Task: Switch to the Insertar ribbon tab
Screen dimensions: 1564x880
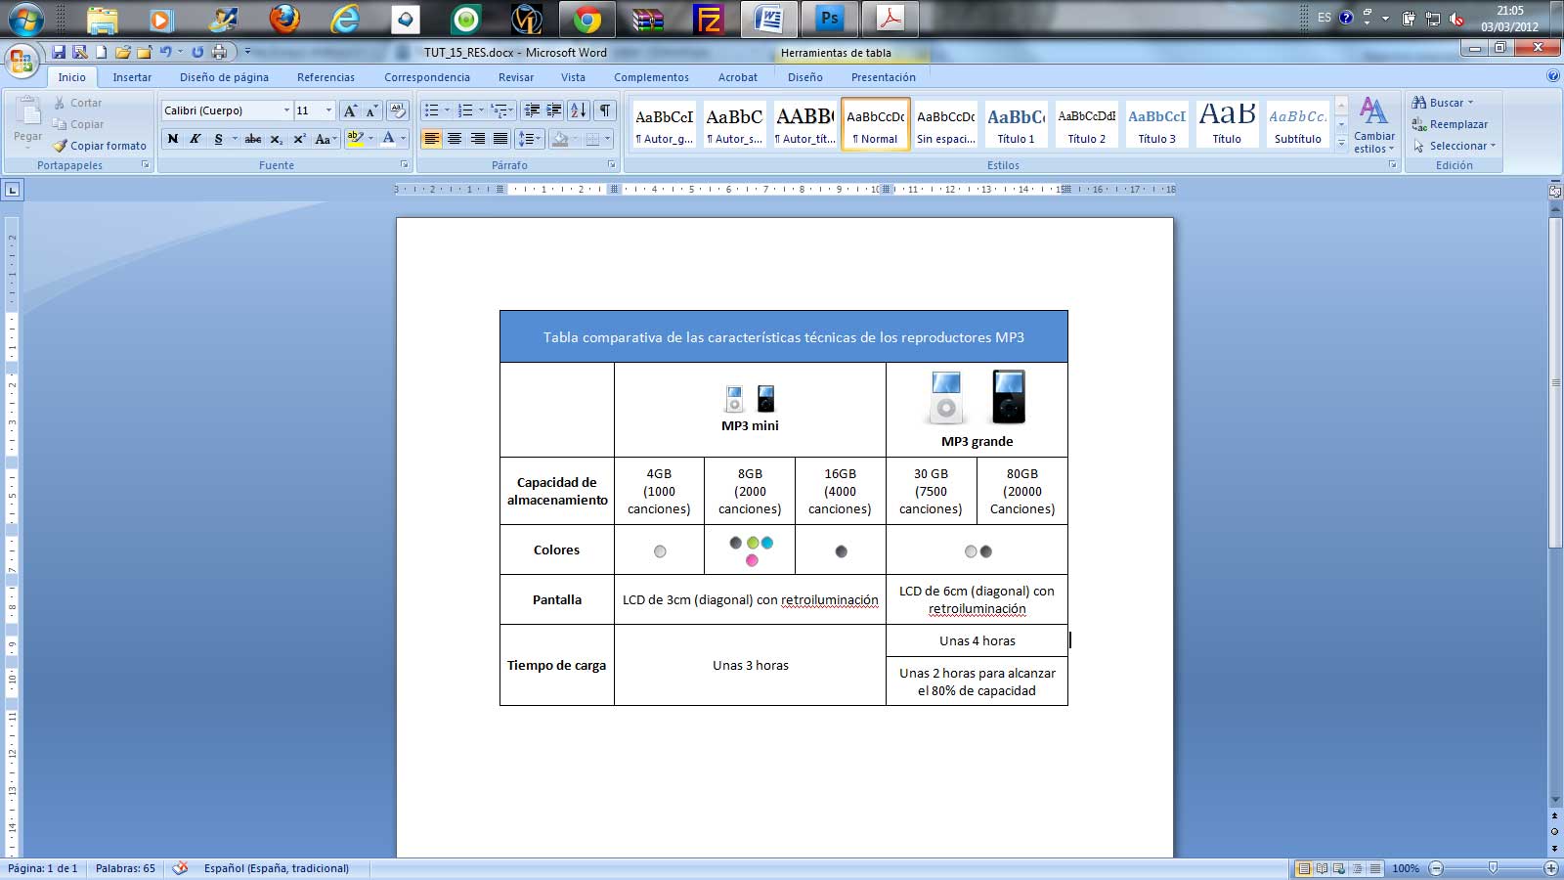Action: pos(132,77)
